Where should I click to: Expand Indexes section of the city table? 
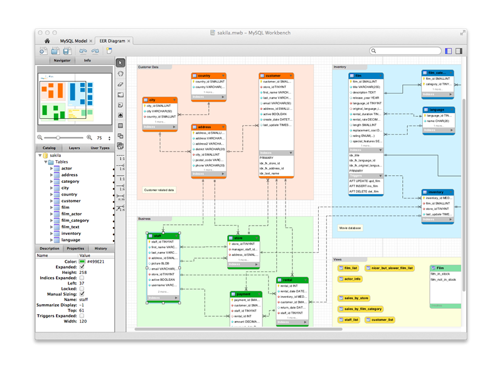[174, 127]
